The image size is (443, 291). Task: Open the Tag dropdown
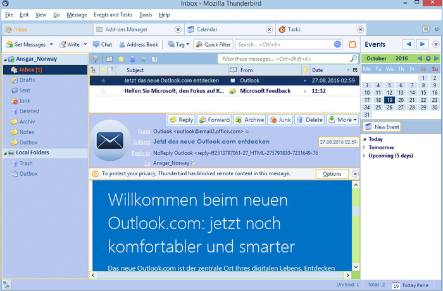(x=178, y=44)
